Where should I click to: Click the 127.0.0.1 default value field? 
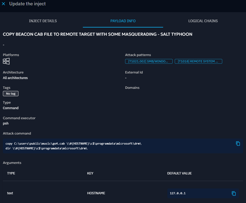click(198, 193)
